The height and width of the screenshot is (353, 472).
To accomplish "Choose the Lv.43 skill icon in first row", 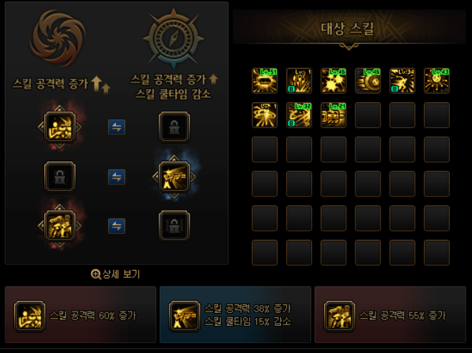I will tap(437, 81).
